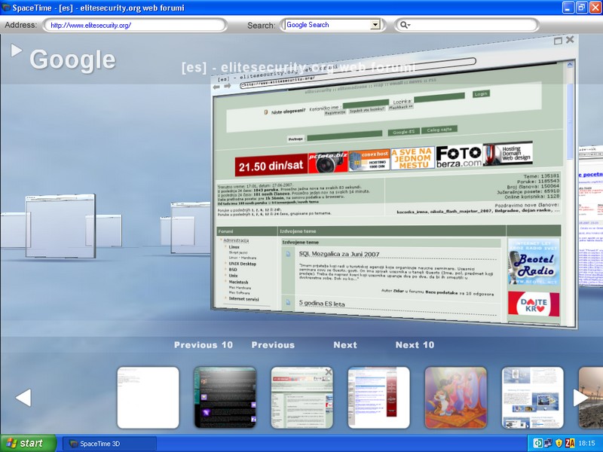
Task: Click the Izgubili ste lozinku link
Action: click(x=367, y=110)
